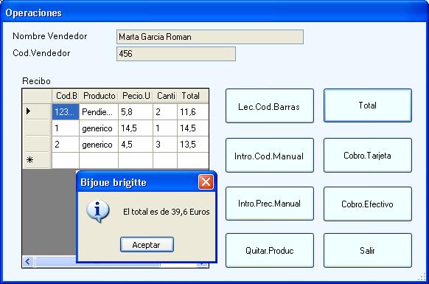Click the Cod.Vendedor field showing 456
Viewport: 429px width, 284px height.
tap(176, 54)
